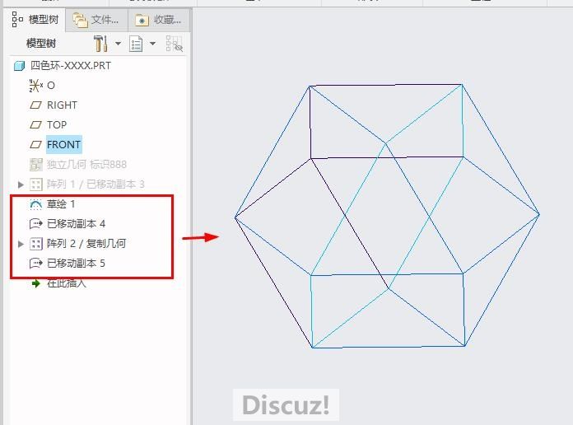This screenshot has height=425, width=573.
Task: Click the model tree display list icon
Action: [x=136, y=44]
